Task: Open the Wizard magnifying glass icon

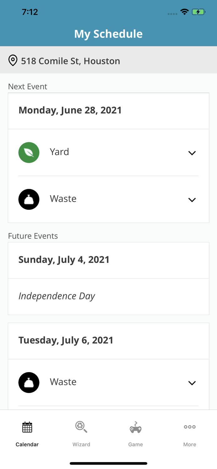Action: (x=81, y=426)
